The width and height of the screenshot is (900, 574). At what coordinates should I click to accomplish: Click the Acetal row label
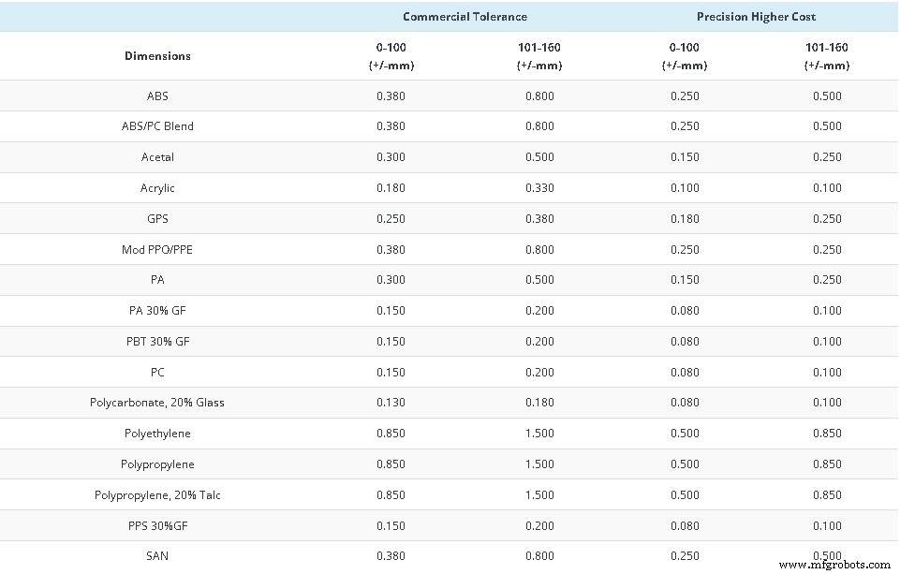pos(157,157)
